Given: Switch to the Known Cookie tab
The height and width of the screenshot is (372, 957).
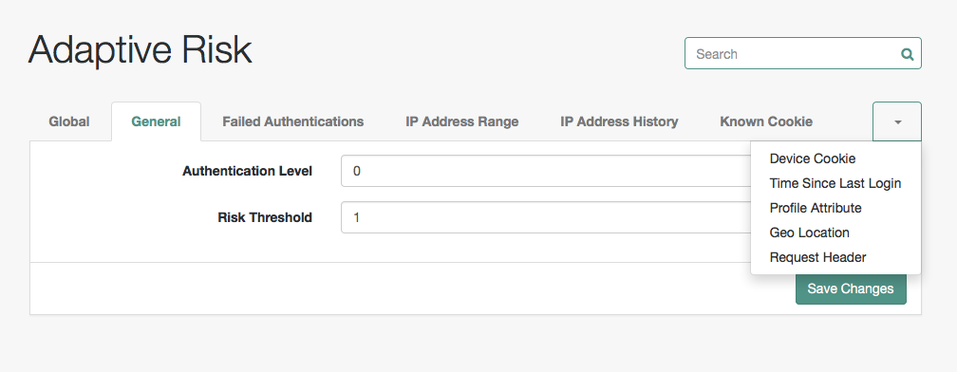Looking at the screenshot, I should tap(766, 121).
